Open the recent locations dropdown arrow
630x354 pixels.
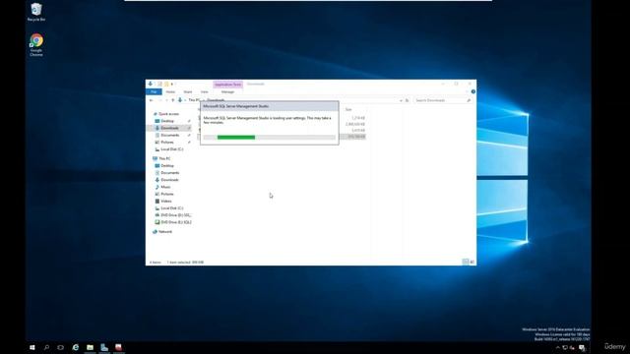(x=166, y=100)
